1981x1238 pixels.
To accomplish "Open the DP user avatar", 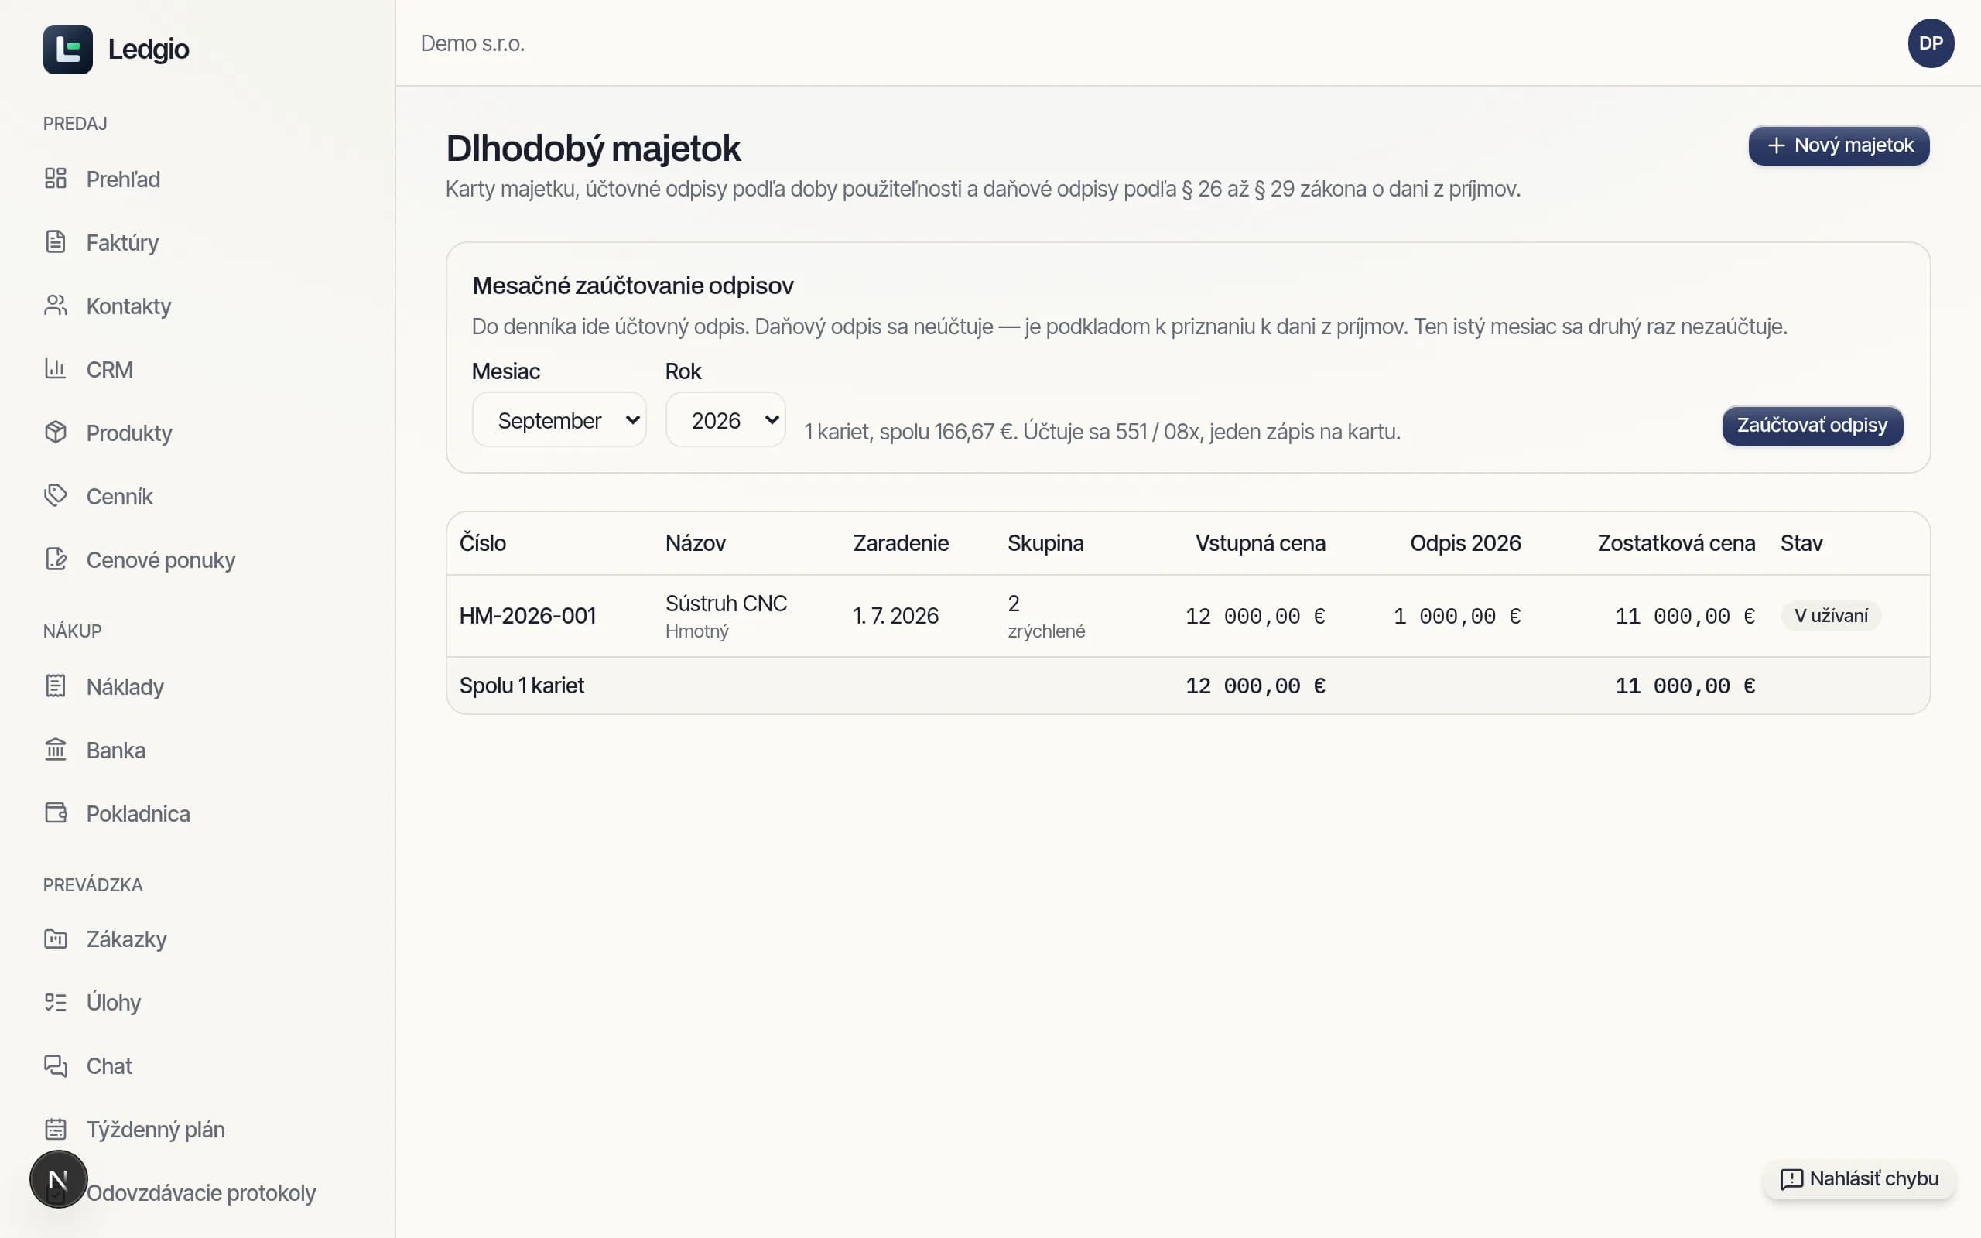I will pyautogui.click(x=1930, y=43).
